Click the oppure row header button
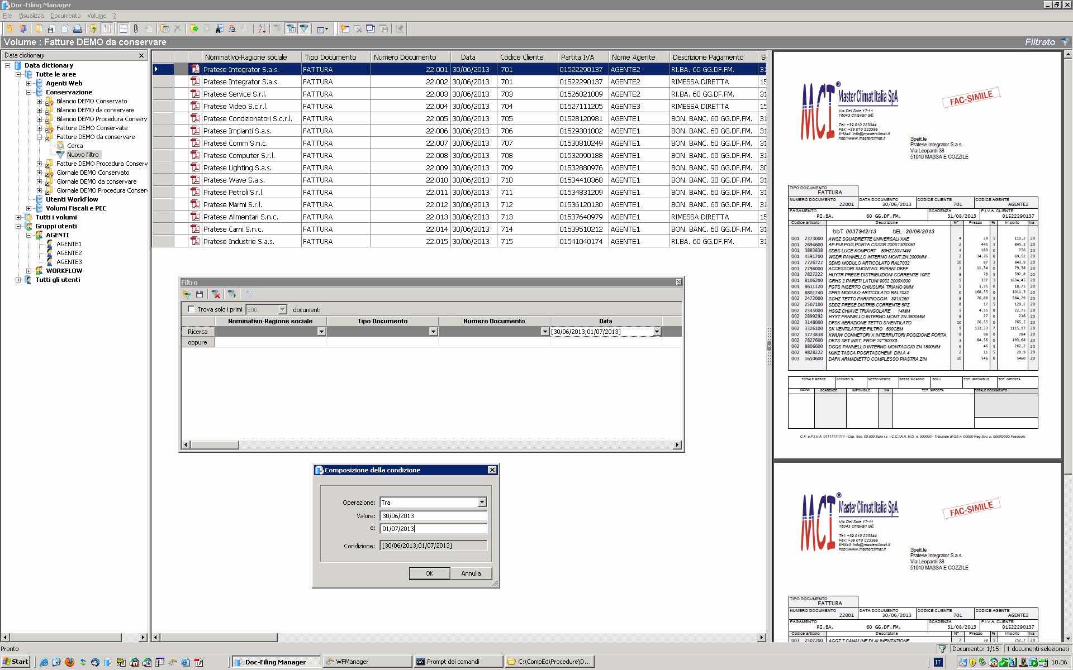 [198, 342]
